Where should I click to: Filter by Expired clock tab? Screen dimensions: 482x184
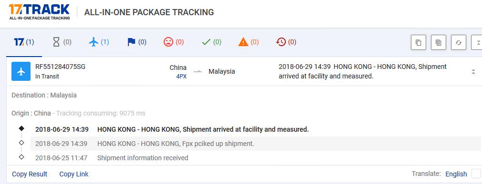pyautogui.click(x=286, y=42)
